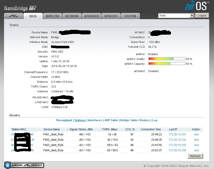Select the uptime value 1 day 01:20:59

click(60, 61)
